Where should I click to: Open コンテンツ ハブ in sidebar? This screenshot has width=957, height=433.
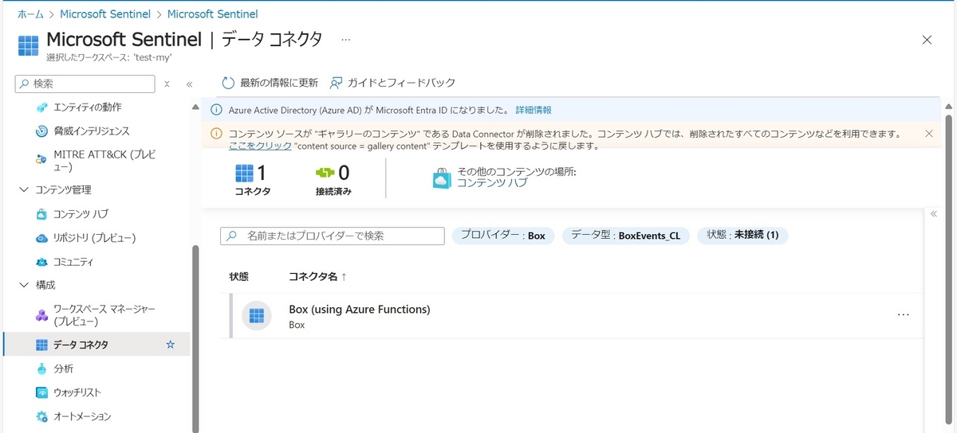81,214
